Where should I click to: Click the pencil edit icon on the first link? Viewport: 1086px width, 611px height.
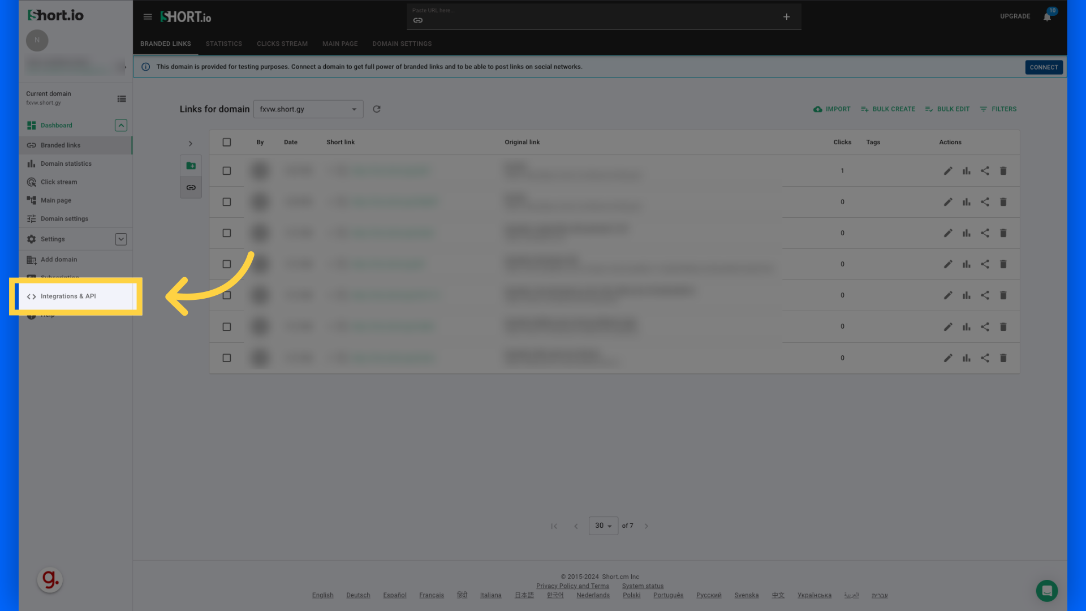949,170
